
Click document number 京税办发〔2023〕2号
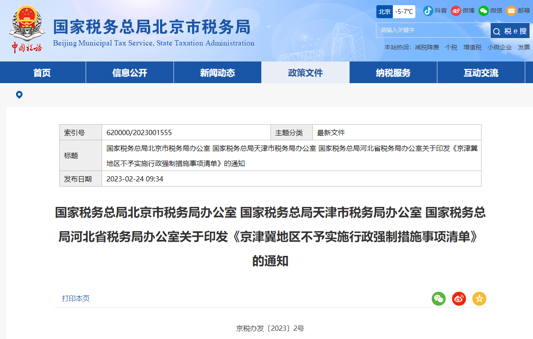(x=270, y=328)
